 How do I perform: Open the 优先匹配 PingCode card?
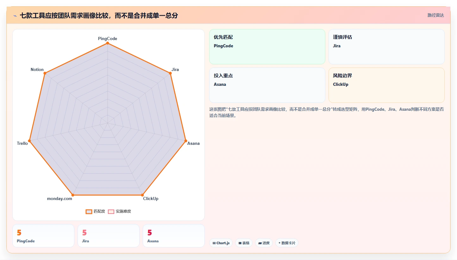pos(267,47)
